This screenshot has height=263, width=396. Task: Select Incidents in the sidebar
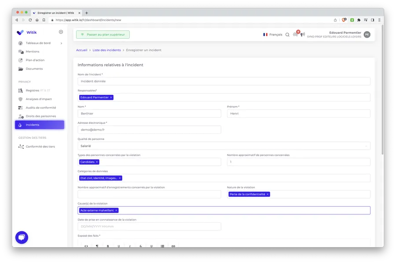40,125
